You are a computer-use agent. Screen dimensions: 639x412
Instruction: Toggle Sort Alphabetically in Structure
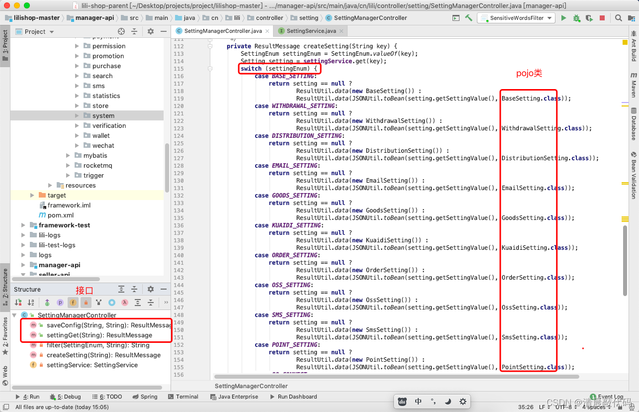(x=31, y=302)
